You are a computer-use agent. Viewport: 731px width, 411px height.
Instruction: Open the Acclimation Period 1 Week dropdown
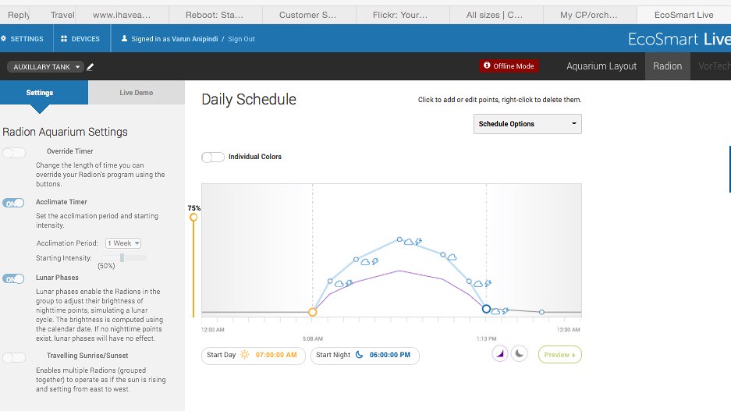(123, 243)
